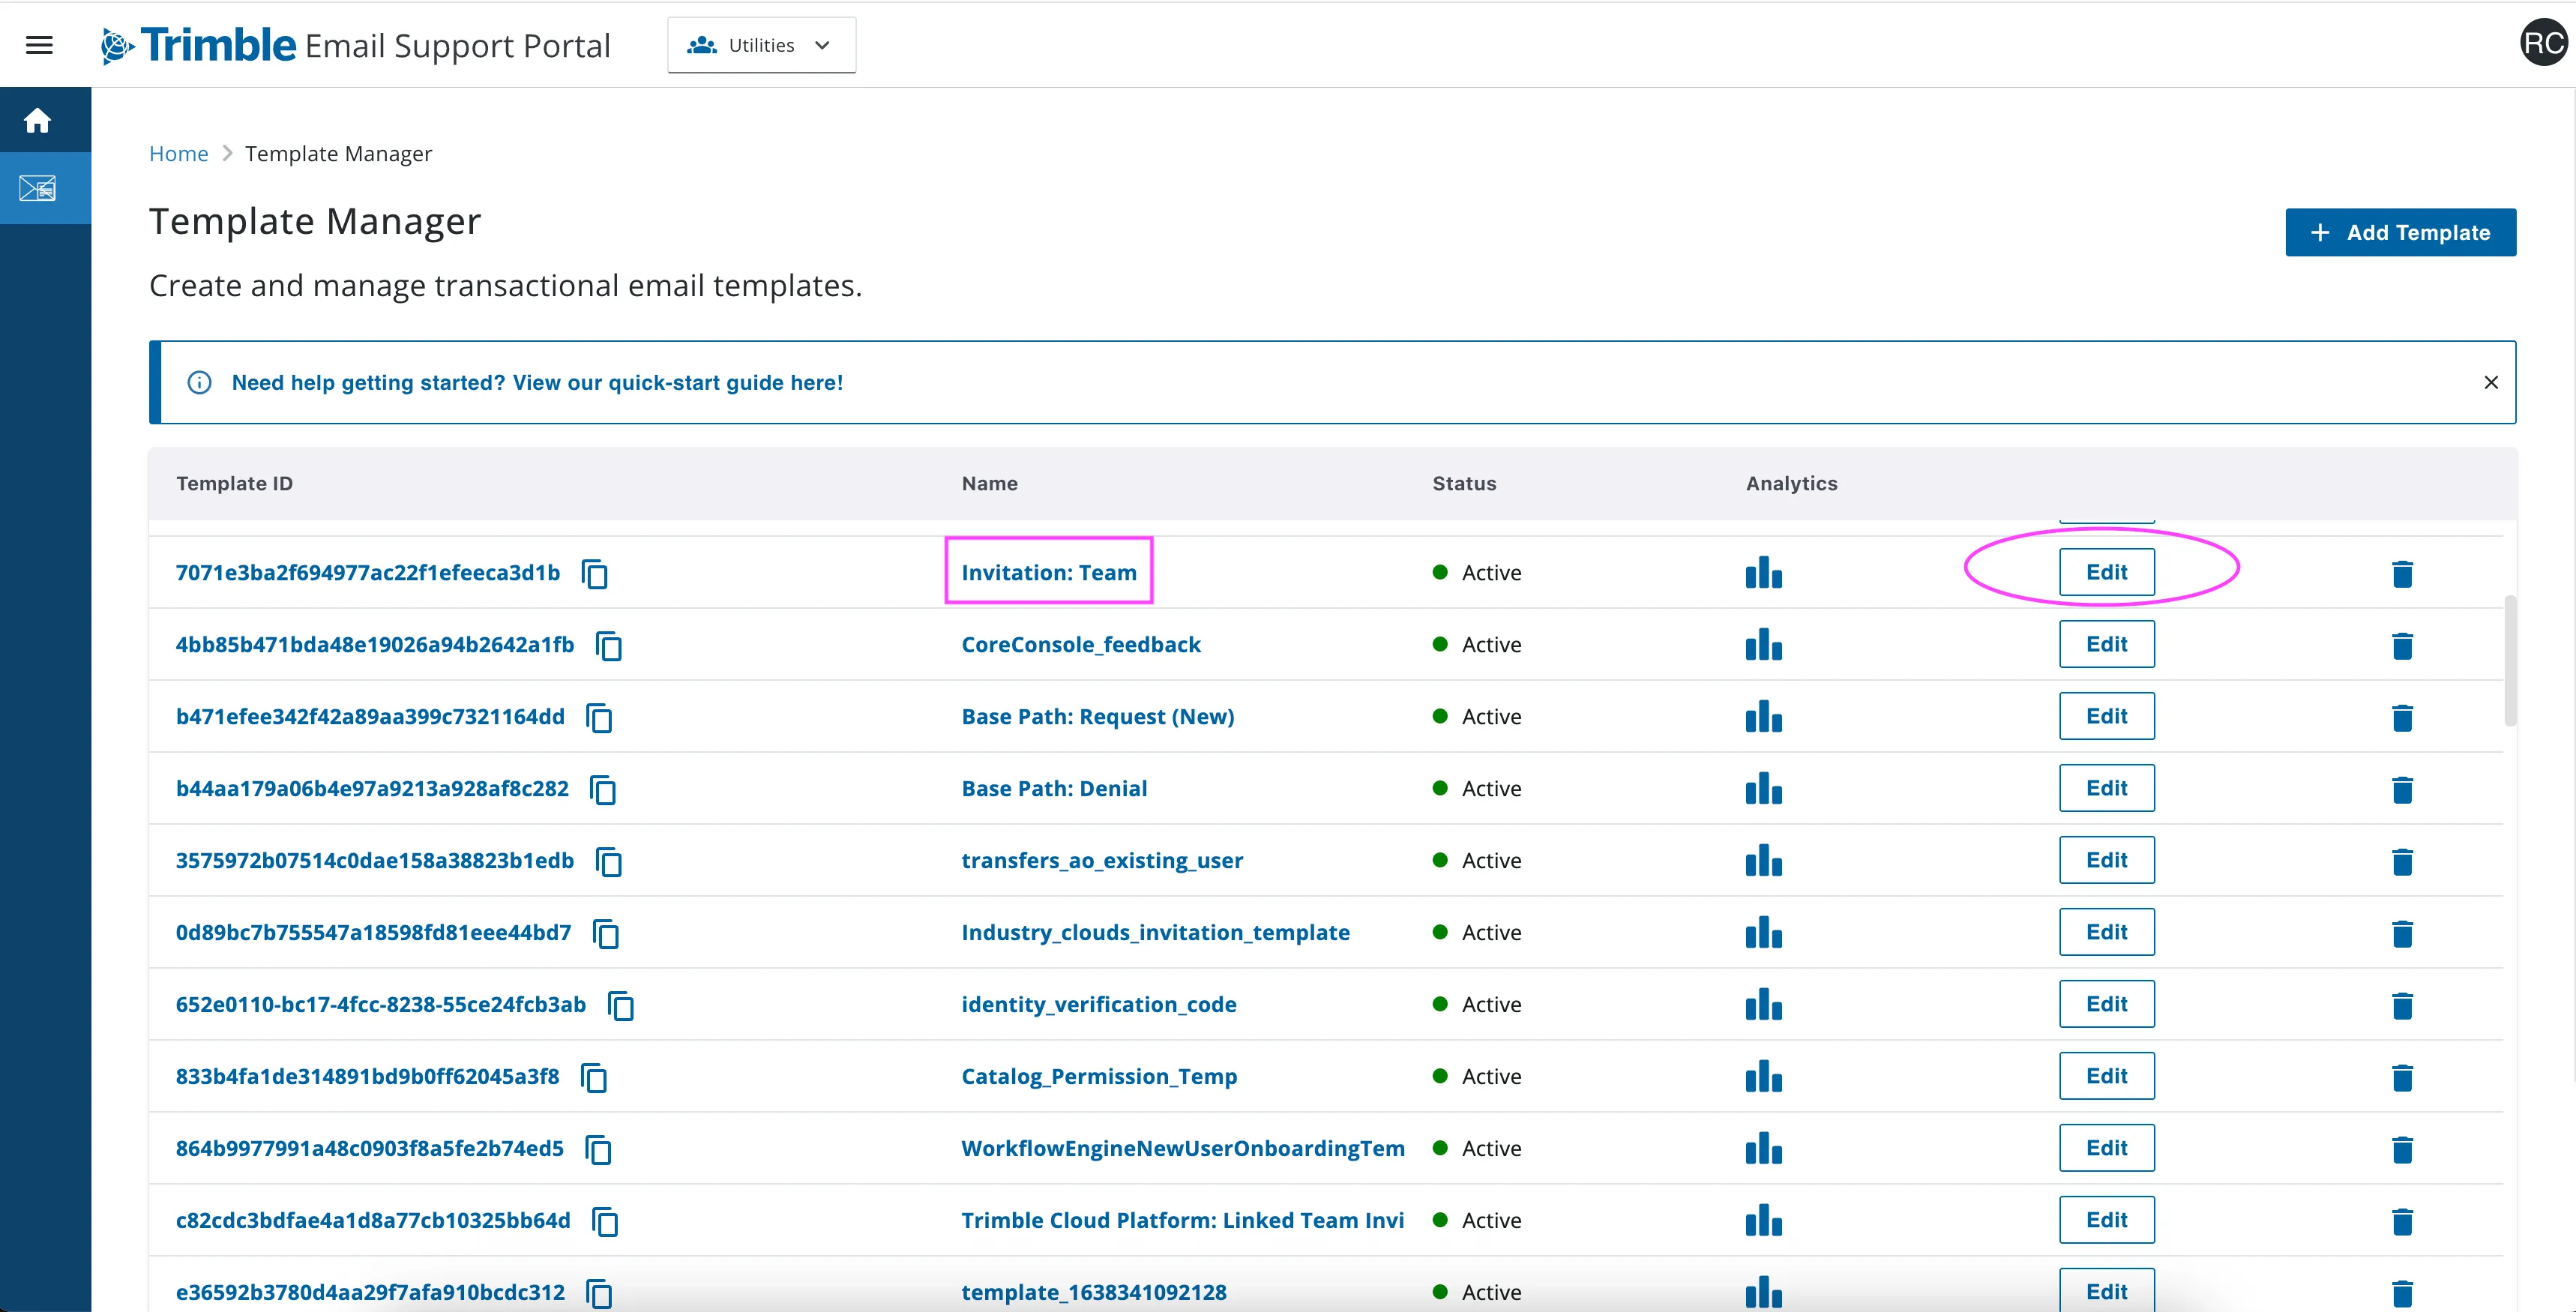Delete the Industry_clouds_invitation_template
The width and height of the screenshot is (2576, 1312).
2402,934
